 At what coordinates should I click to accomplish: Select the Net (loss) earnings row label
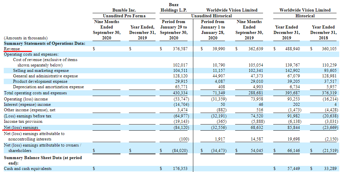[21, 128]
